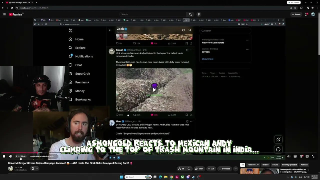
Task: Select the Related filter chip
Action: 265,165
